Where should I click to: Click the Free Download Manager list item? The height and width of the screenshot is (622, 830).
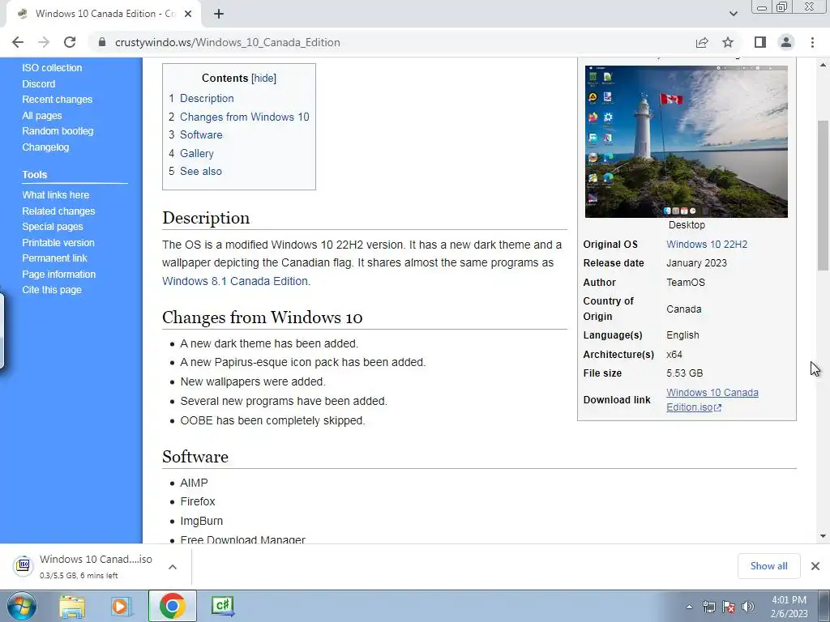pos(242,539)
